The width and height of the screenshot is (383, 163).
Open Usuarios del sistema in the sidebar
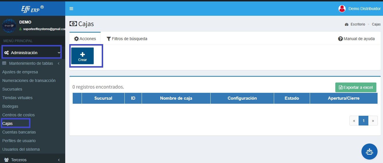pyautogui.click(x=21, y=149)
